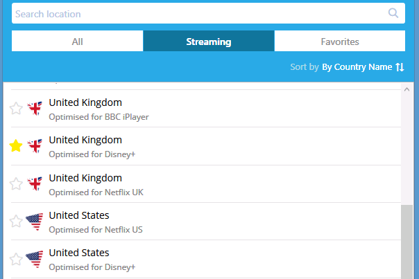Click Optimised for Netflix US text
The width and height of the screenshot is (419, 279).
pos(96,230)
